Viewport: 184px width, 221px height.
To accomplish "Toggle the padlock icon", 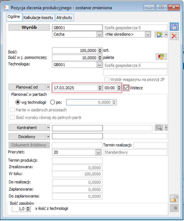I will click(174, 199).
